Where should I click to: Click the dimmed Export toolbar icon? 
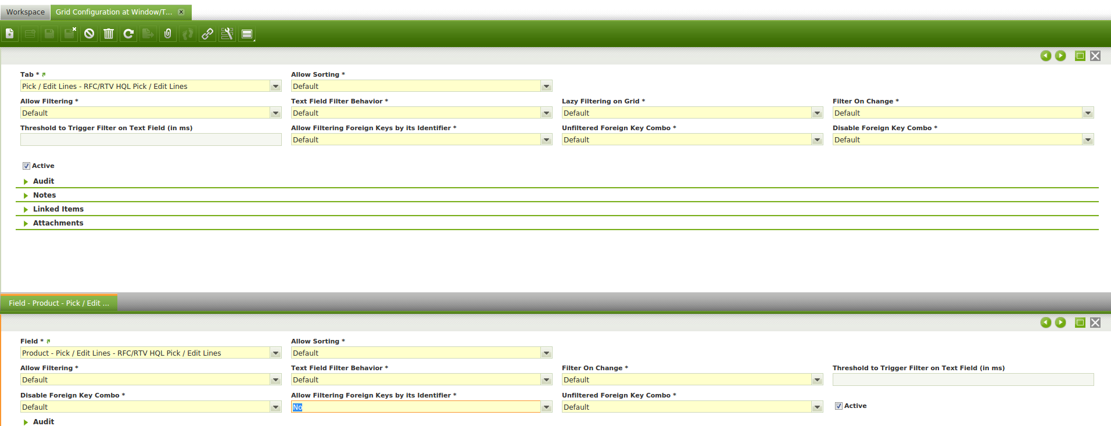[x=148, y=34]
